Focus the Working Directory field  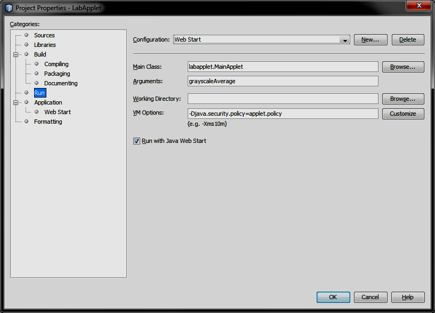[283, 99]
